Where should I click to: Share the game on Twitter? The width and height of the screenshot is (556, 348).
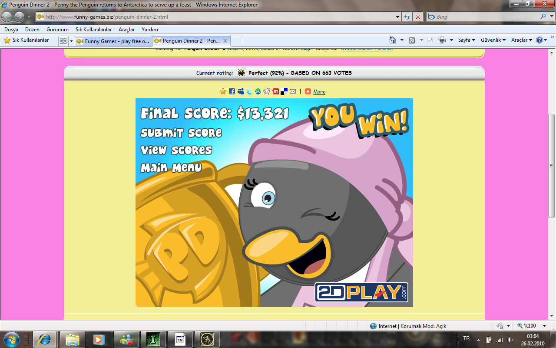click(249, 91)
